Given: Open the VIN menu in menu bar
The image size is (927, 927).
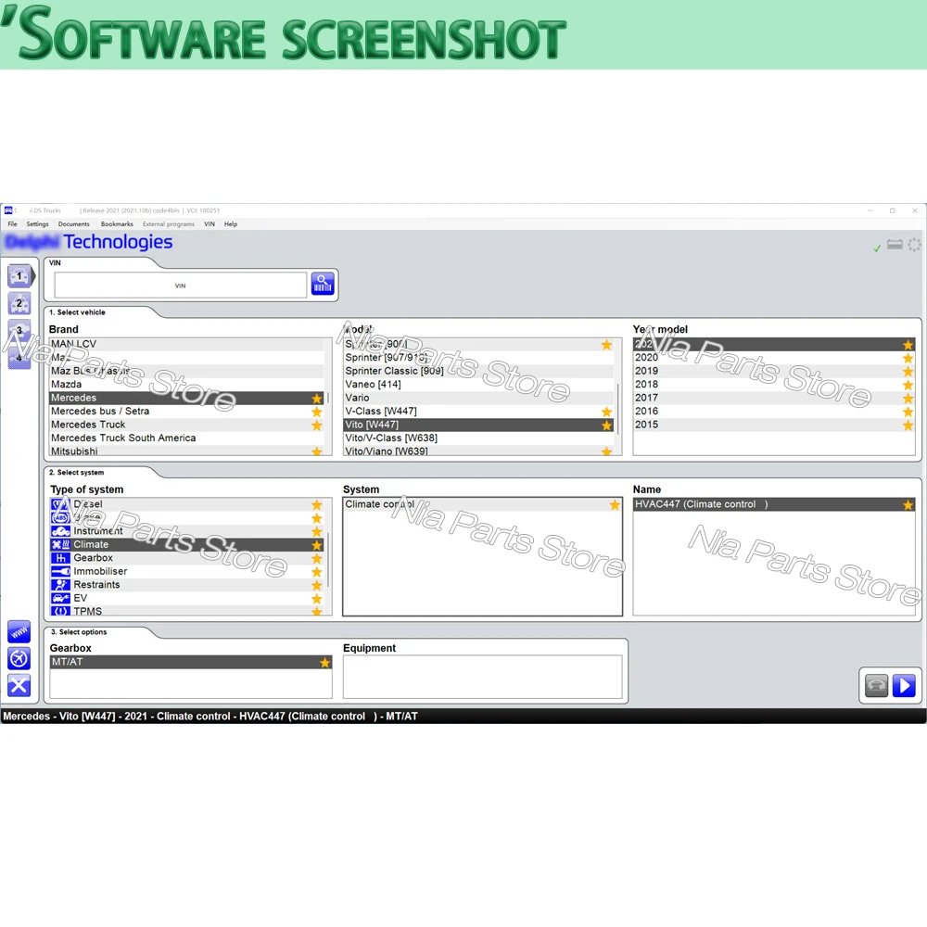Looking at the screenshot, I should [210, 224].
